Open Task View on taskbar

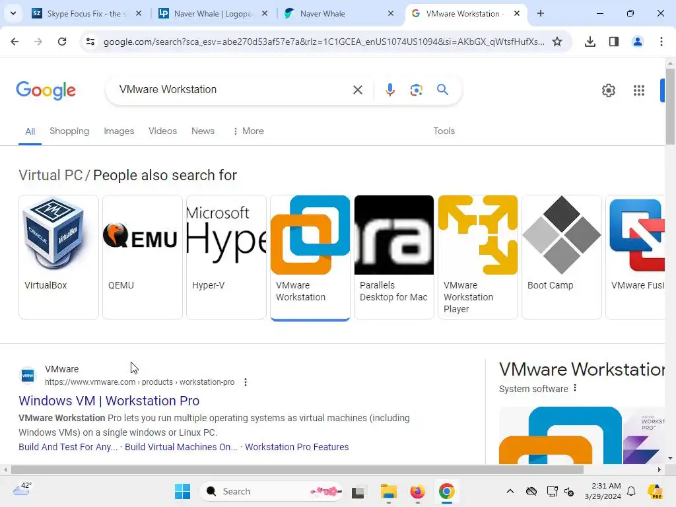pyautogui.click(x=358, y=491)
